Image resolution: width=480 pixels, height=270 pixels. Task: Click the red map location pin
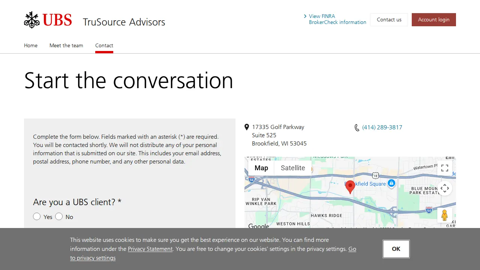(350, 187)
